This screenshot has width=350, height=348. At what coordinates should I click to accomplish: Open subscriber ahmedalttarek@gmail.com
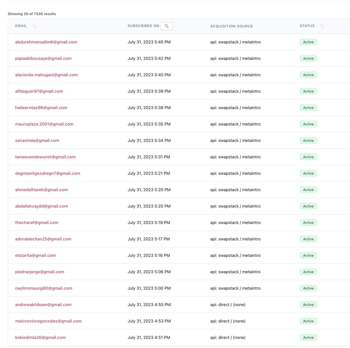[41, 190]
